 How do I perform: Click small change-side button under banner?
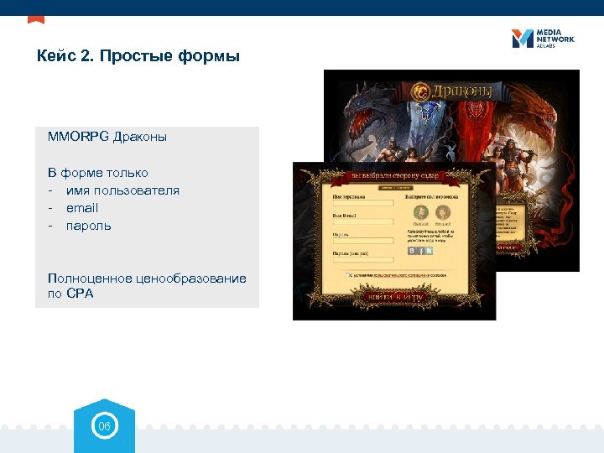point(396,188)
